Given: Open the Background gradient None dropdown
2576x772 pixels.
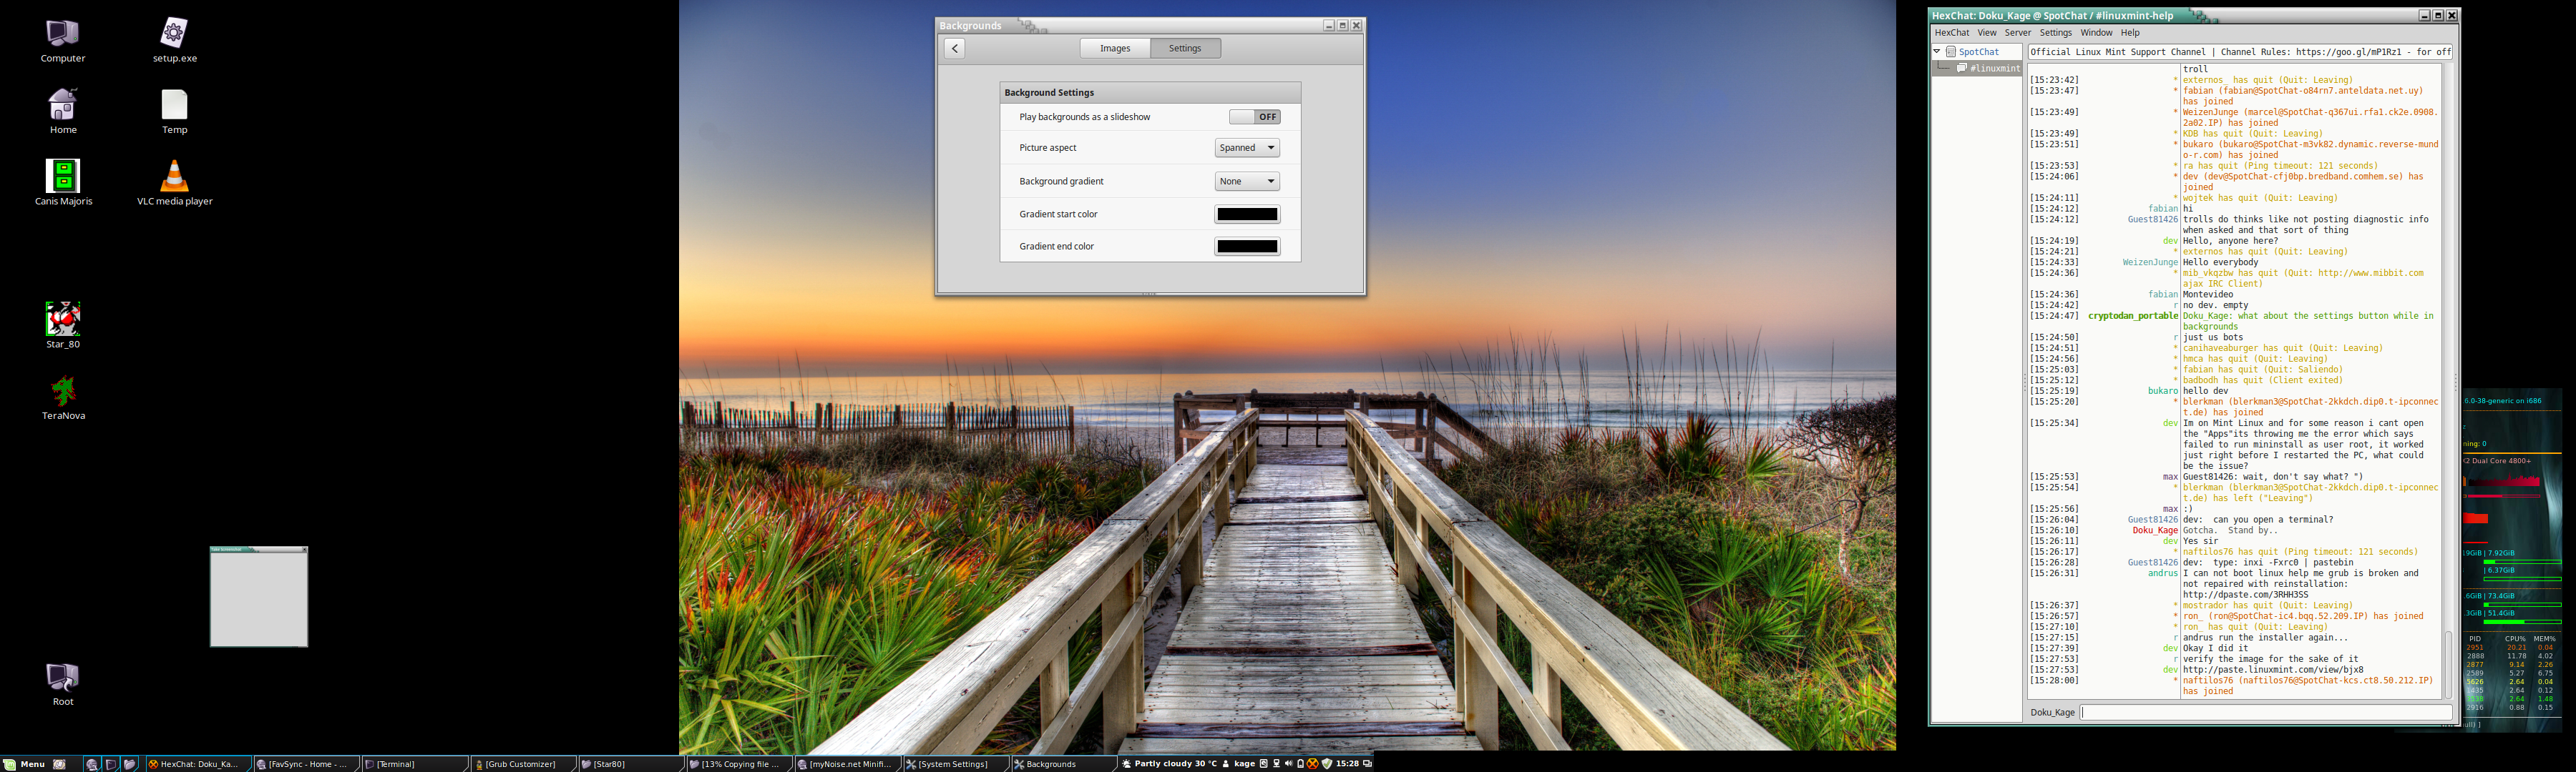Looking at the screenshot, I should 1247,182.
